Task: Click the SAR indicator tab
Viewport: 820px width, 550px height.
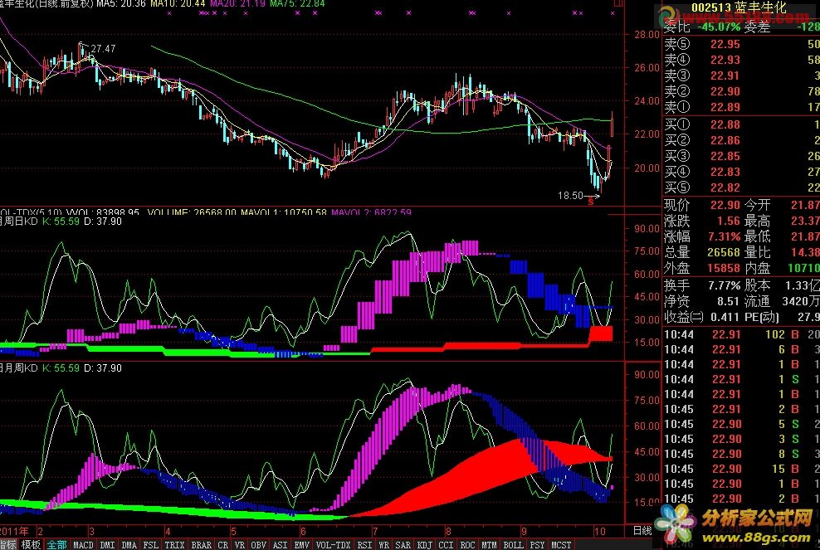Action: (403, 544)
